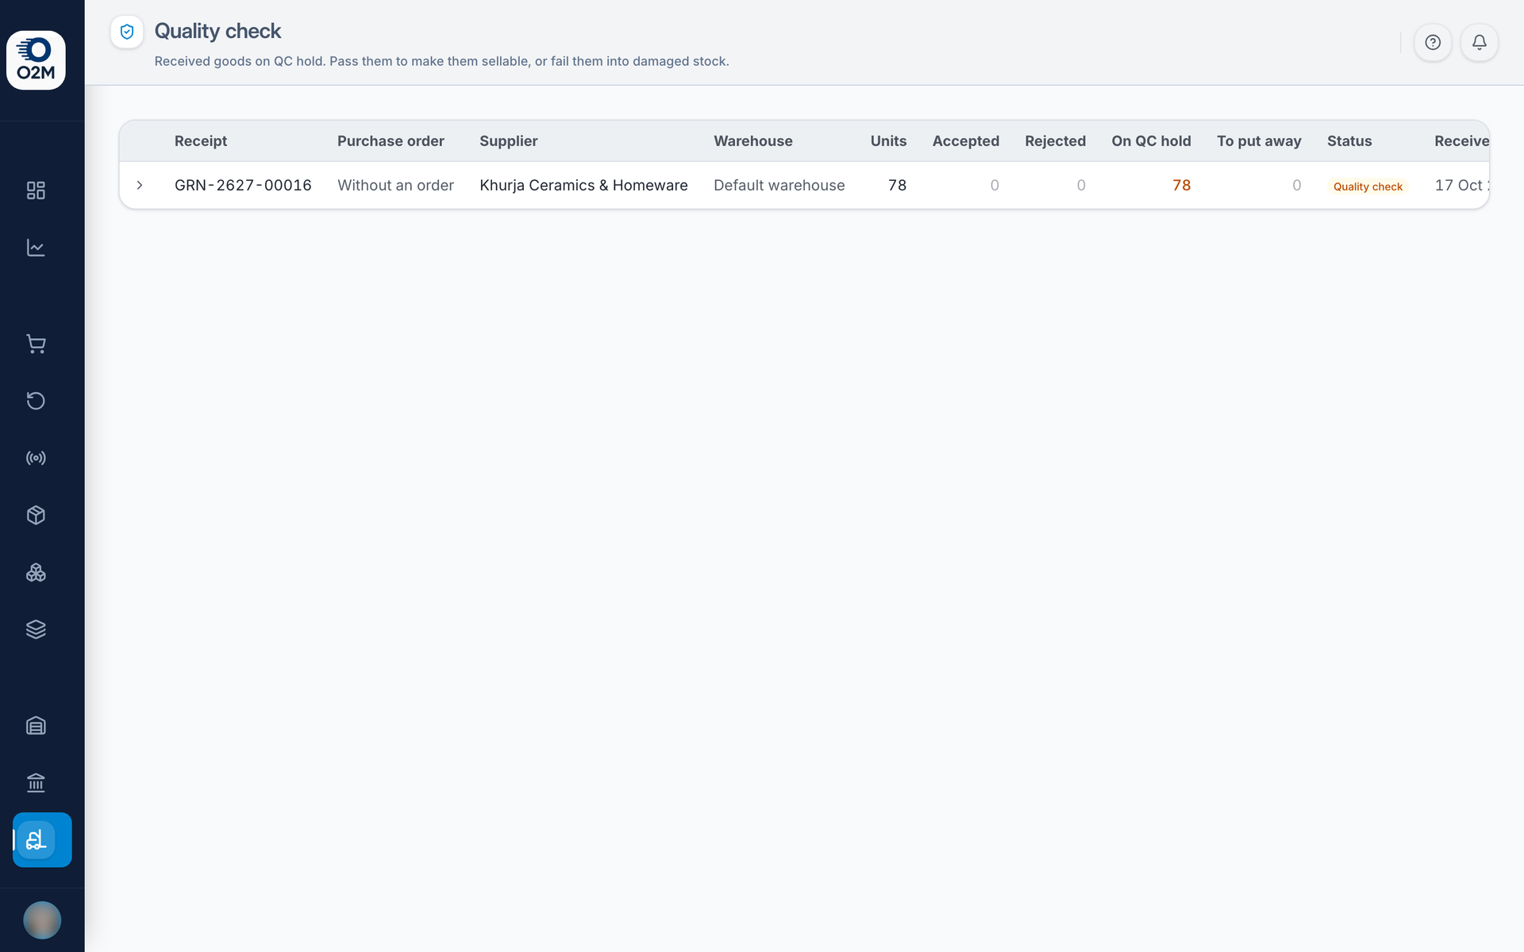Click the Quality check status badge
This screenshot has width=1524, height=952.
(x=1368, y=186)
